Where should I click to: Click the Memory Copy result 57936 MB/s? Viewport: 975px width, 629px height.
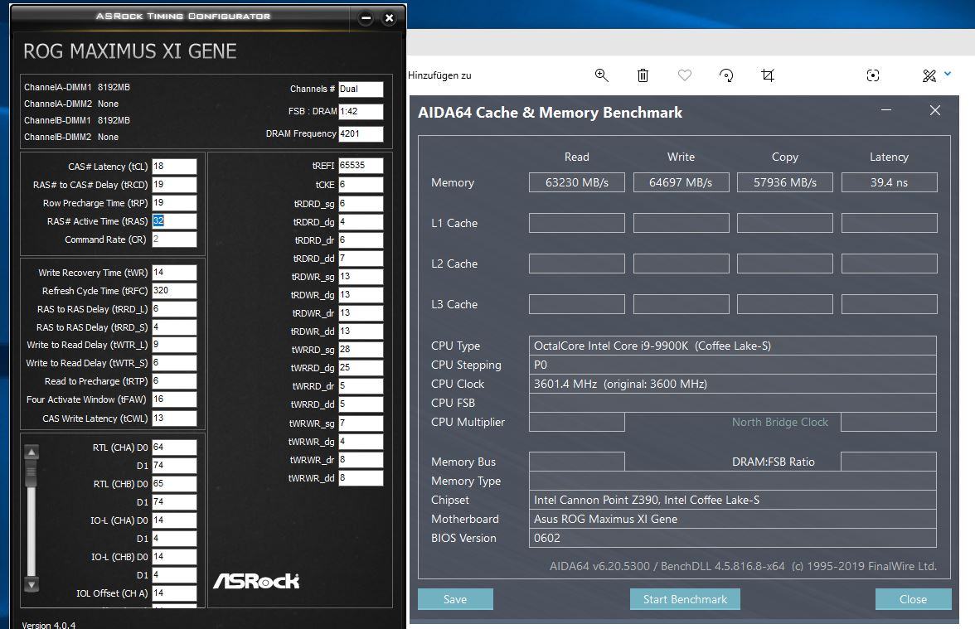(x=784, y=182)
